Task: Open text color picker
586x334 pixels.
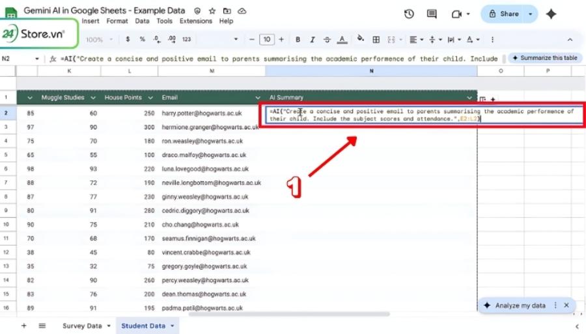Action: (342, 40)
